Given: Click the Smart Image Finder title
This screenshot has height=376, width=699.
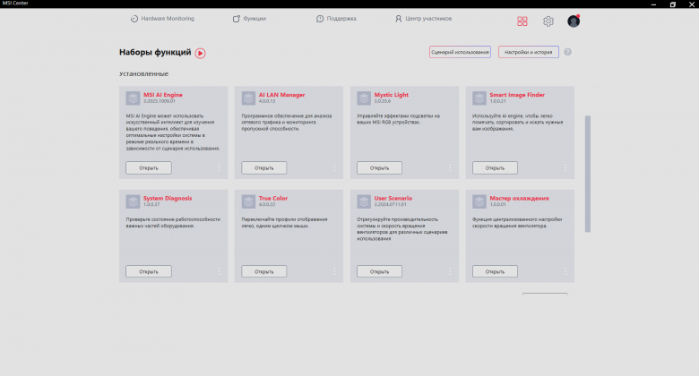Looking at the screenshot, I should click(517, 95).
